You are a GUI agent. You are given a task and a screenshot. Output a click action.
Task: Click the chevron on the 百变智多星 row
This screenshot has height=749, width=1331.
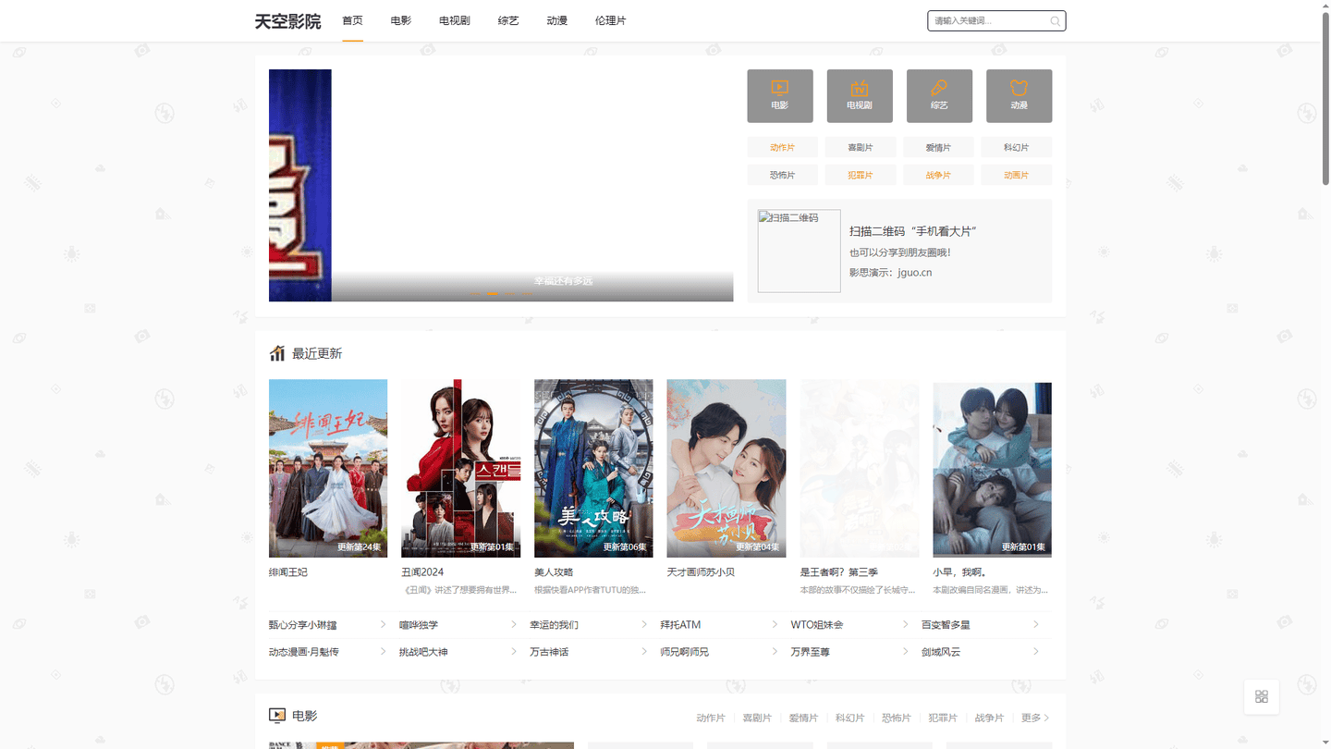pyautogui.click(x=1035, y=624)
